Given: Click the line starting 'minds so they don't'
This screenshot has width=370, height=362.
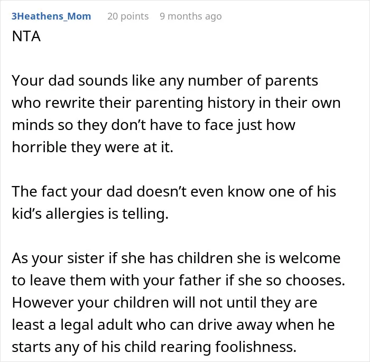Looking at the screenshot, I should point(153,125).
